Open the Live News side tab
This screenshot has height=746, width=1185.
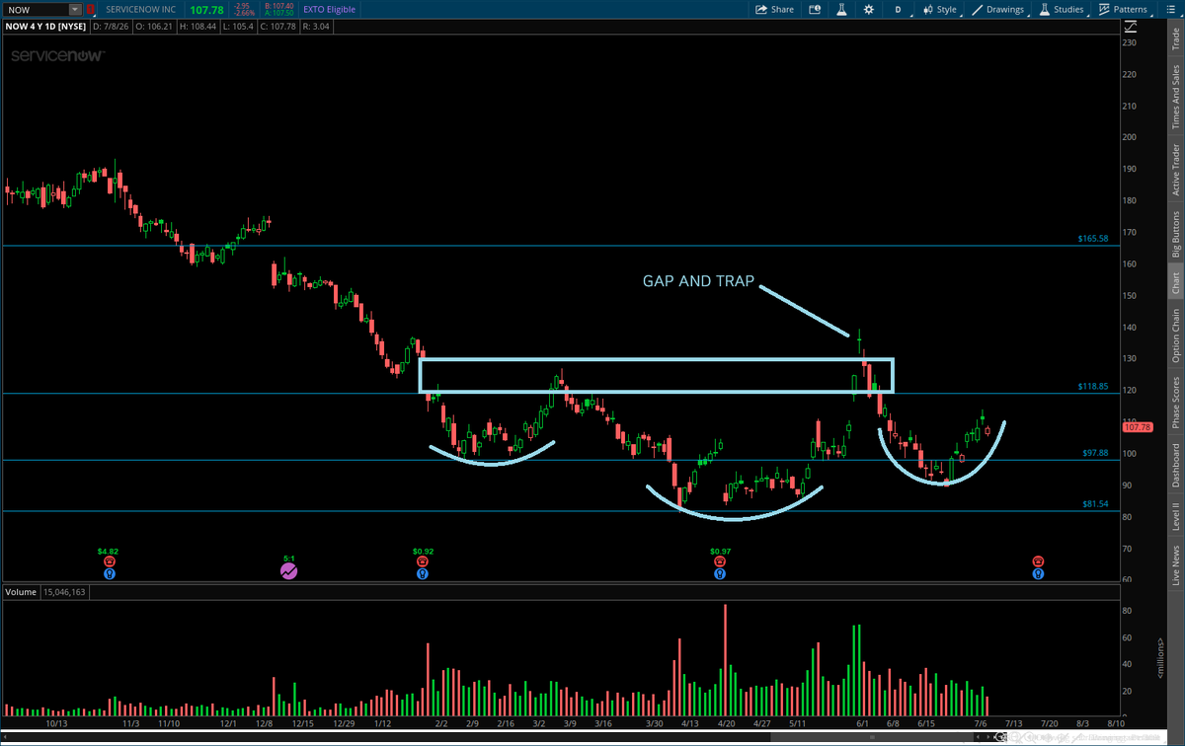(x=1175, y=565)
